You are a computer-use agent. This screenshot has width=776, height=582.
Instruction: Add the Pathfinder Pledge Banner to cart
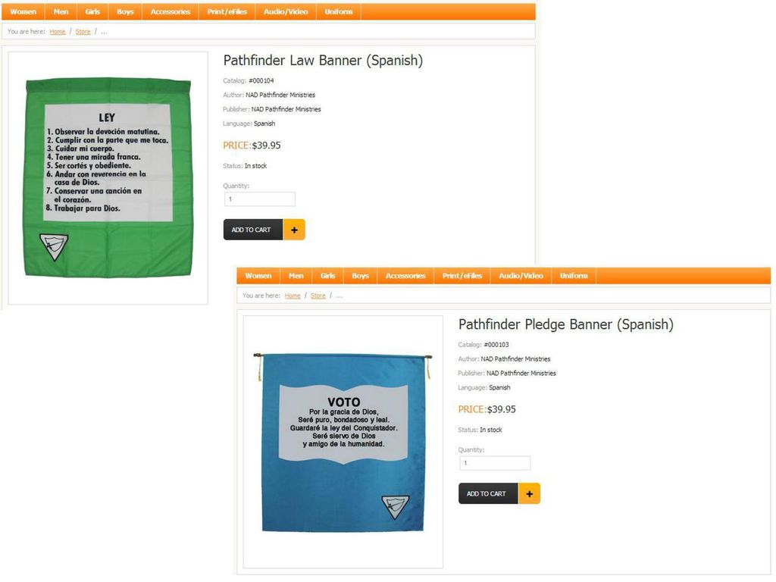pos(488,493)
